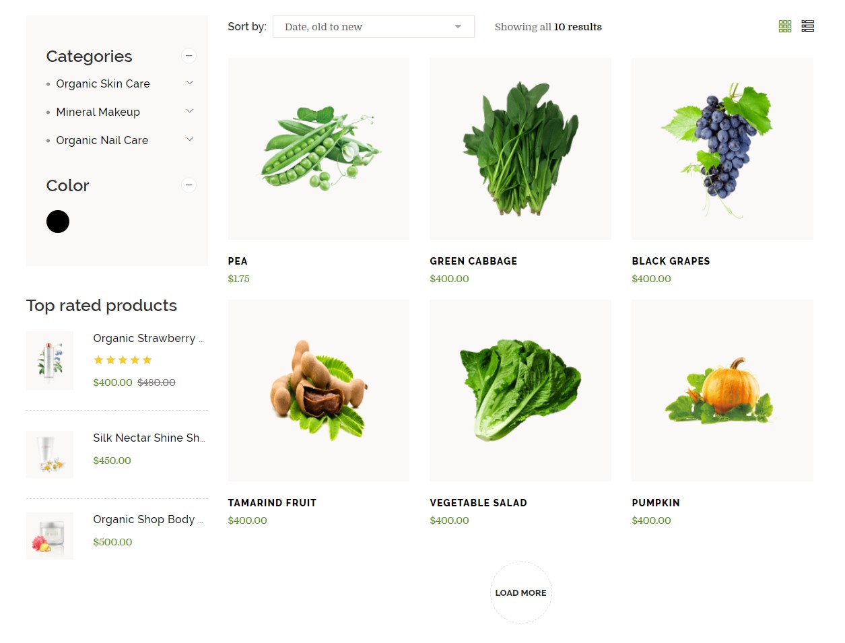The width and height of the screenshot is (845, 643).
Task: Expand Organic Nail Care subcategories
Action: 190,139
